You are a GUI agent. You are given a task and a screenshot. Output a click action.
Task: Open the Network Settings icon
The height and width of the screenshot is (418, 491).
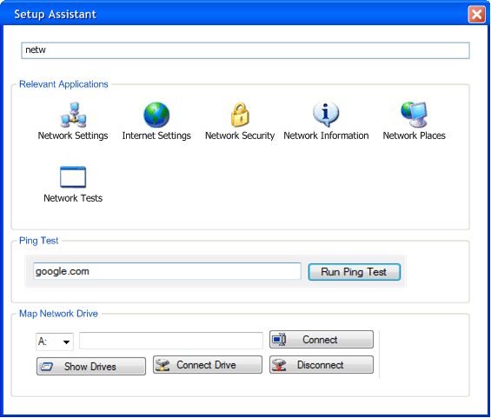[73, 115]
